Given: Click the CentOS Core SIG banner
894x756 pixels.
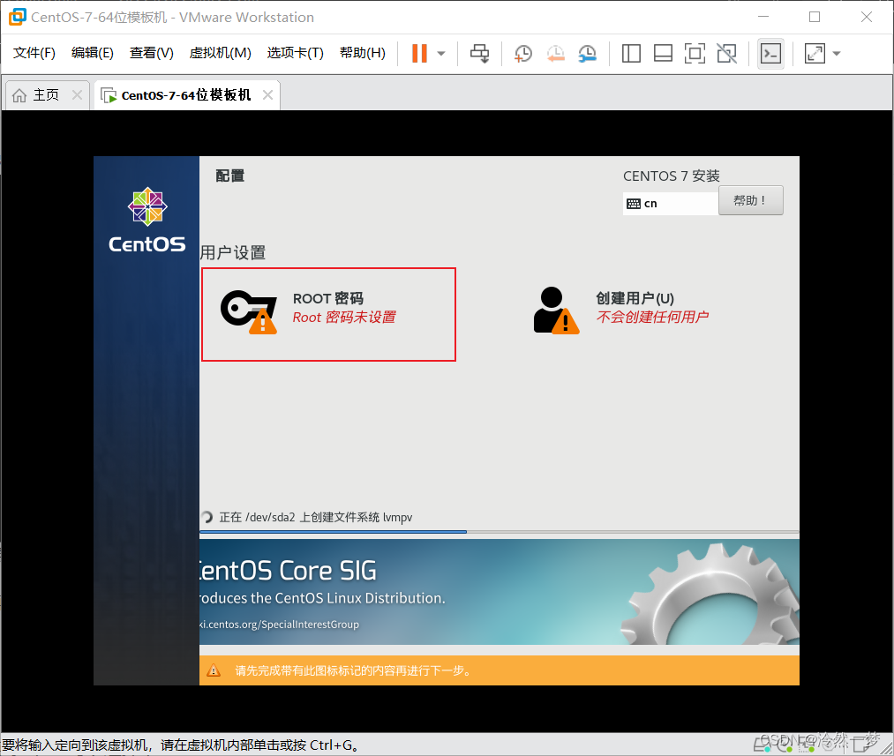Looking at the screenshot, I should tap(499, 592).
